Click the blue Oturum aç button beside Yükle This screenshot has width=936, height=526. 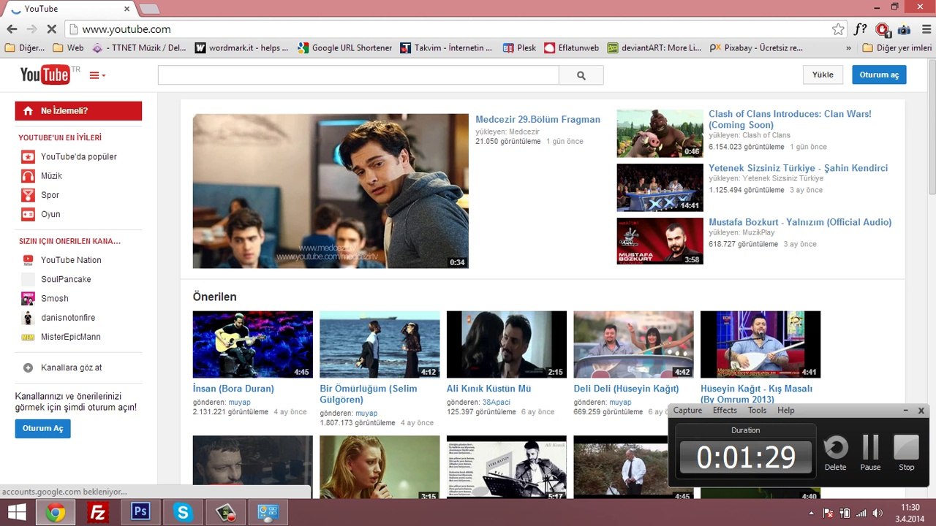click(x=879, y=75)
